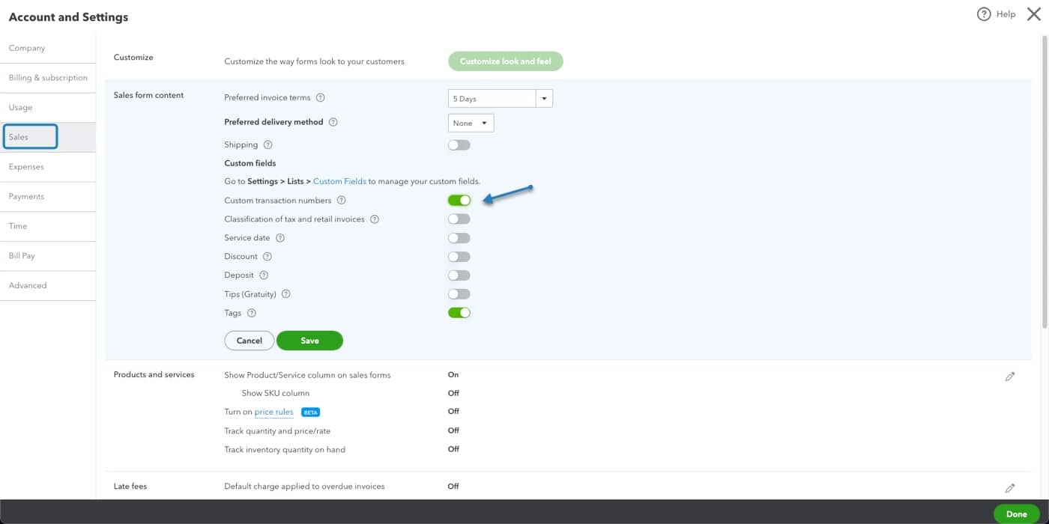
Task: Click the help icon next to Shipping
Action: 267,144
